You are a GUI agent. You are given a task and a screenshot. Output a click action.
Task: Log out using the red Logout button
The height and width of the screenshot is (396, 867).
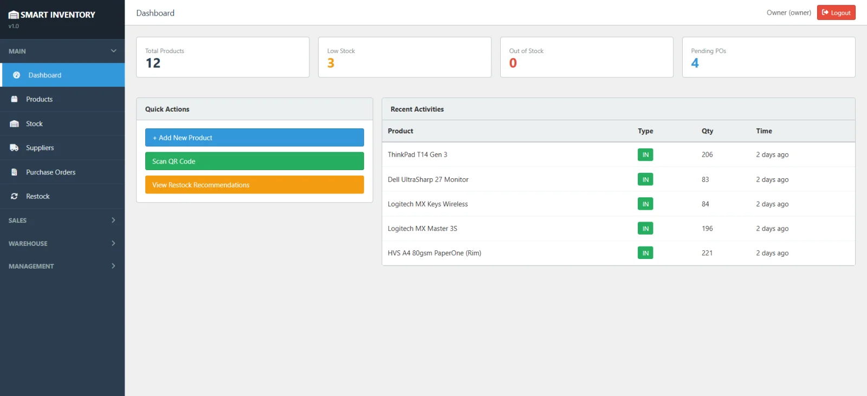pyautogui.click(x=836, y=12)
